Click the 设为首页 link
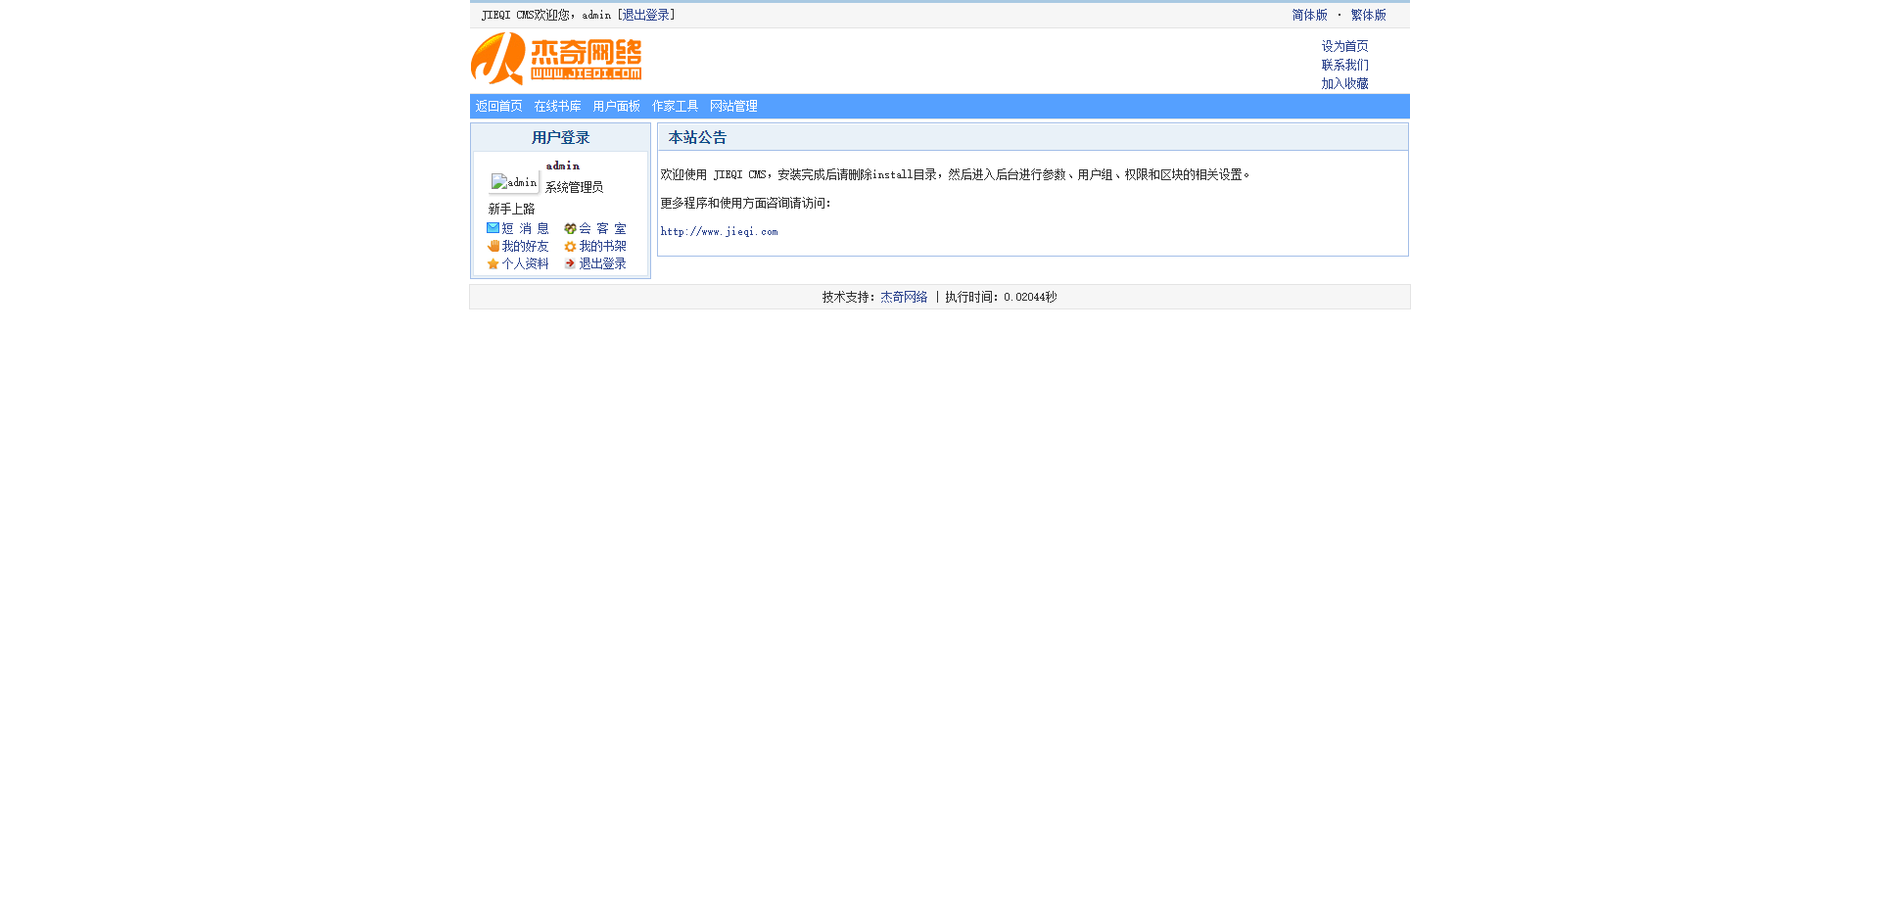This screenshot has height=900, width=1880. point(1344,47)
